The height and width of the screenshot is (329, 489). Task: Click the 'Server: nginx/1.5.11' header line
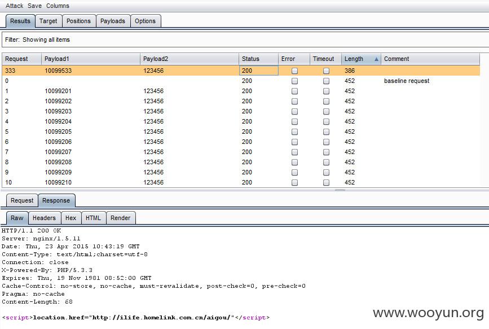(41, 239)
